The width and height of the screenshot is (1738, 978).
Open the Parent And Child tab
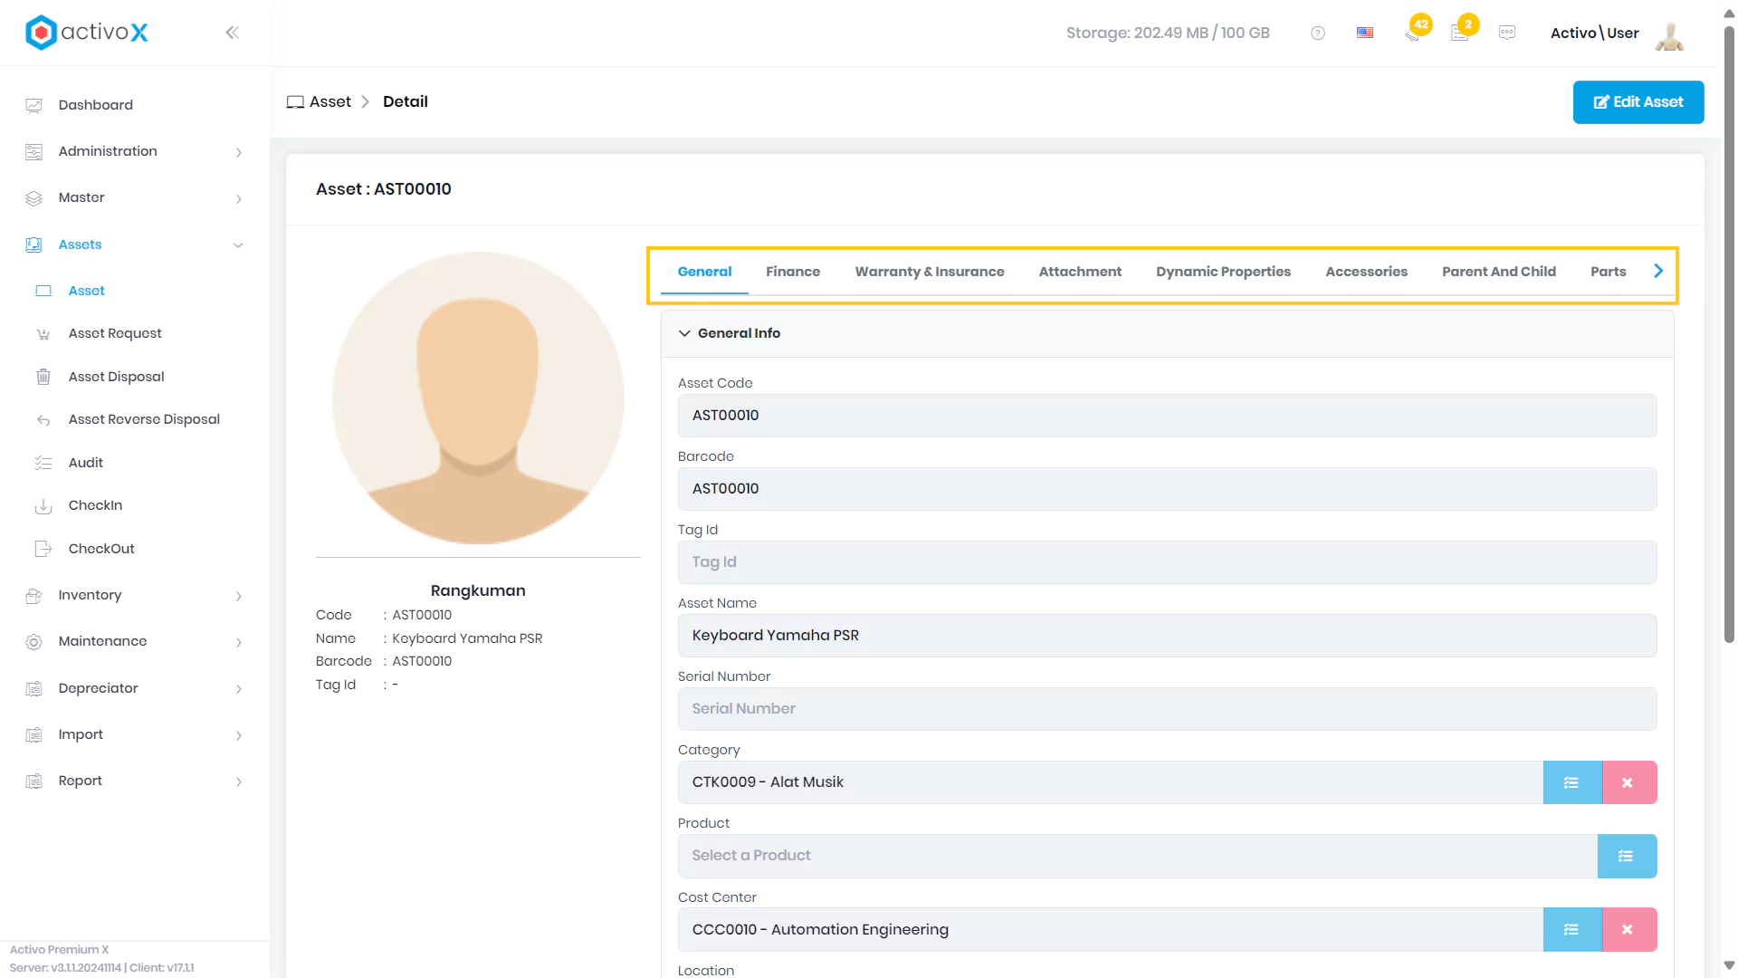coord(1498,272)
